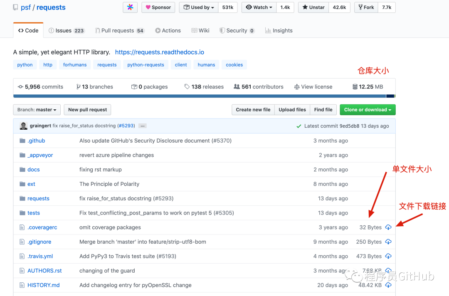This screenshot has width=449, height=296.
Task: Click the forhumans topic tag
Action: click(75, 65)
